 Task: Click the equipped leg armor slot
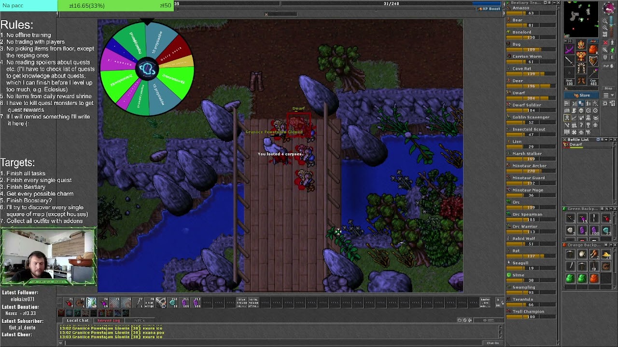[581, 68]
